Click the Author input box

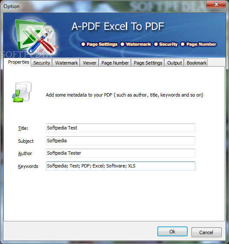coord(121,153)
